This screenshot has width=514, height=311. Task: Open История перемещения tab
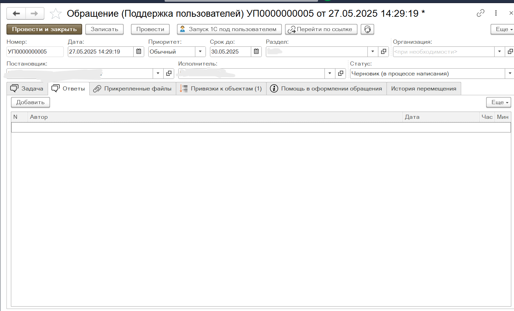[423, 89]
